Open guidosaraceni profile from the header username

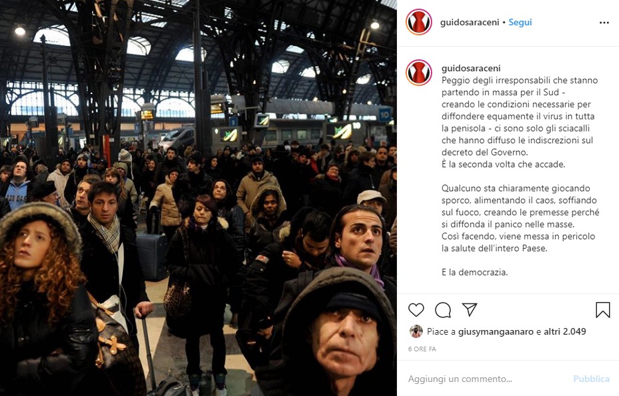pos(470,23)
